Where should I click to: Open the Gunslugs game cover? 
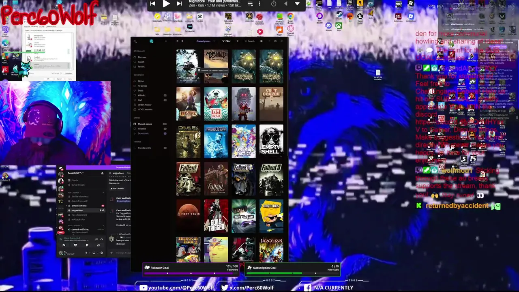pyautogui.click(x=271, y=216)
